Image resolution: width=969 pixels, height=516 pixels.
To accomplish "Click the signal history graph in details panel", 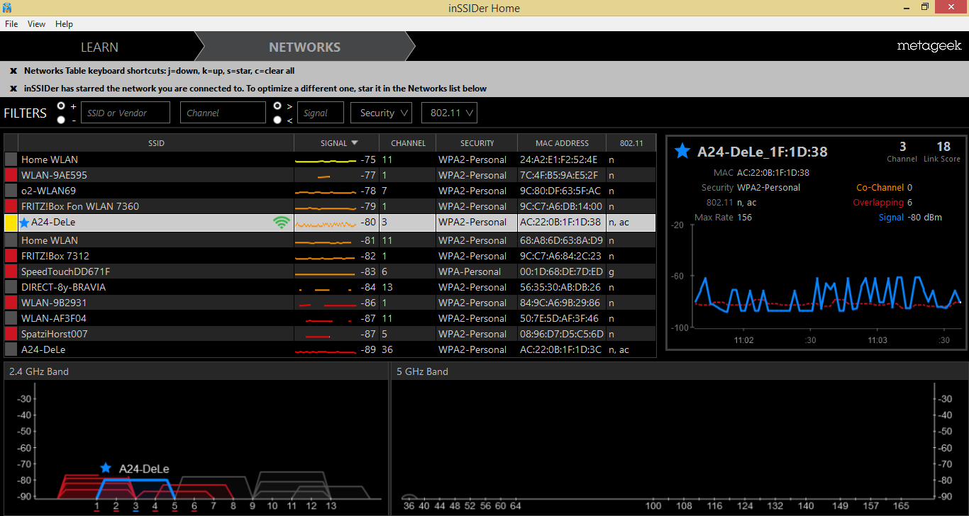I will coord(827,275).
